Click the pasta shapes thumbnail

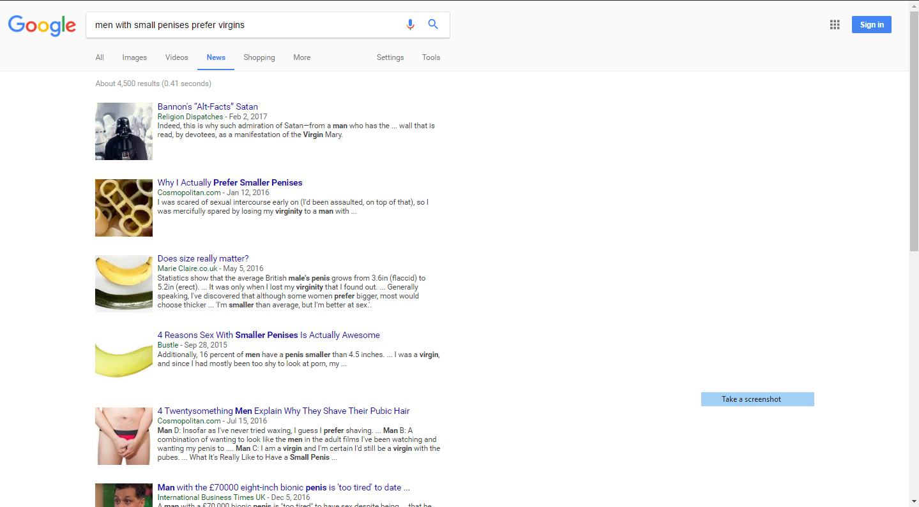(x=124, y=208)
